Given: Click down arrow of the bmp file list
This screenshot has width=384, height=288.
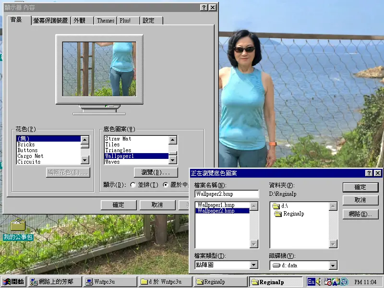Looking at the screenshot, I should pyautogui.click(x=254, y=244).
